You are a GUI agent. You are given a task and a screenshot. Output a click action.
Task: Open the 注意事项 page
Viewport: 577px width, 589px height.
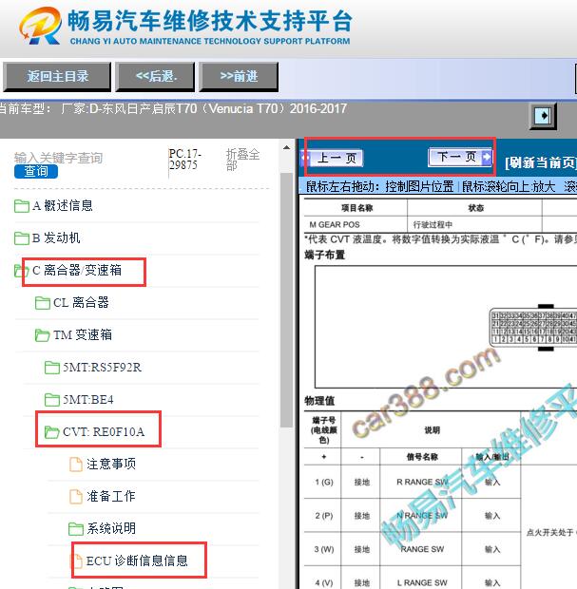(111, 465)
